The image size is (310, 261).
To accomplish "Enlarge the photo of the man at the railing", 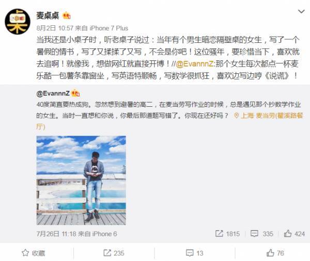I will click(x=81, y=180).
